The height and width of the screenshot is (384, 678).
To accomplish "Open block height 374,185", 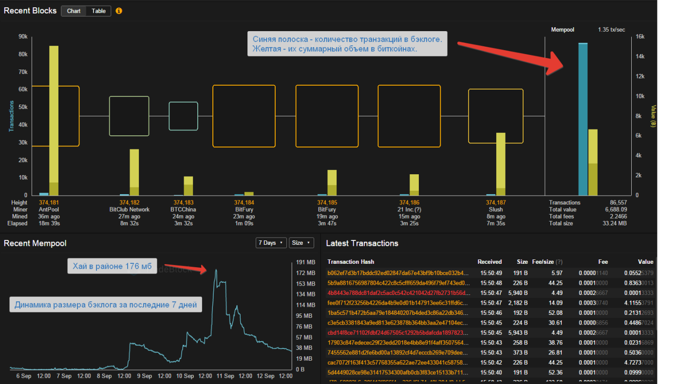I will click(327, 202).
